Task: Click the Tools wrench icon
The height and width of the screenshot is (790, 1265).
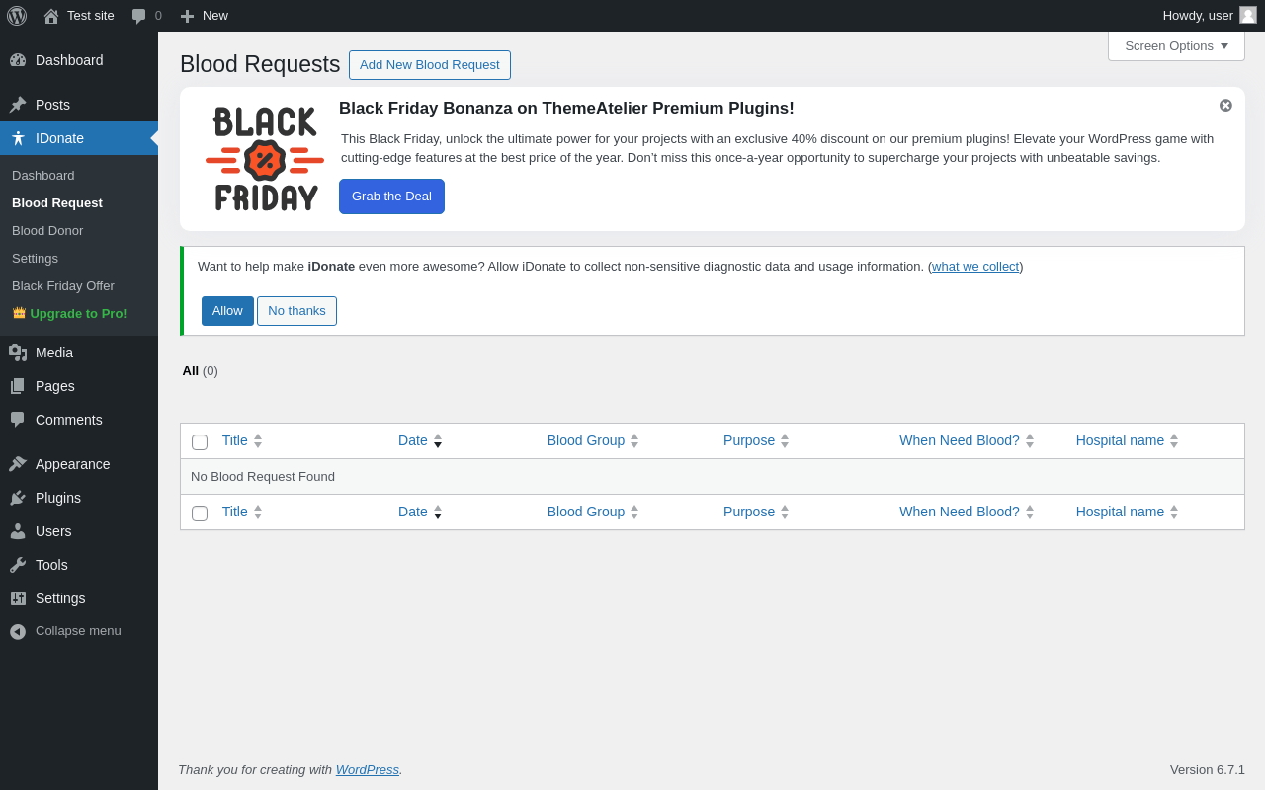Action: click(18, 565)
